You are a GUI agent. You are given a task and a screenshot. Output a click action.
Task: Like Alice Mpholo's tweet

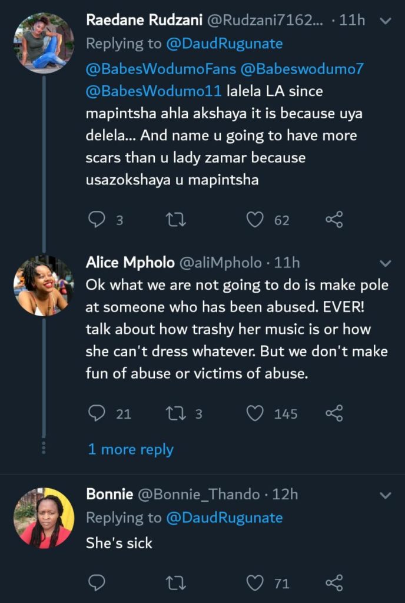tap(254, 413)
